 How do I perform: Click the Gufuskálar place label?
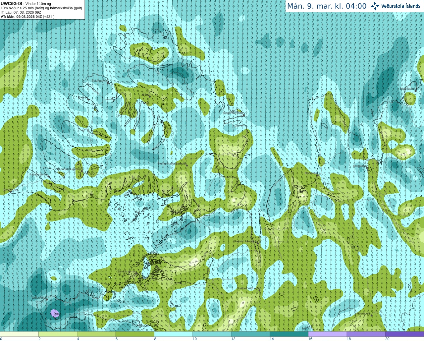pyautogui.click(x=38, y=298)
